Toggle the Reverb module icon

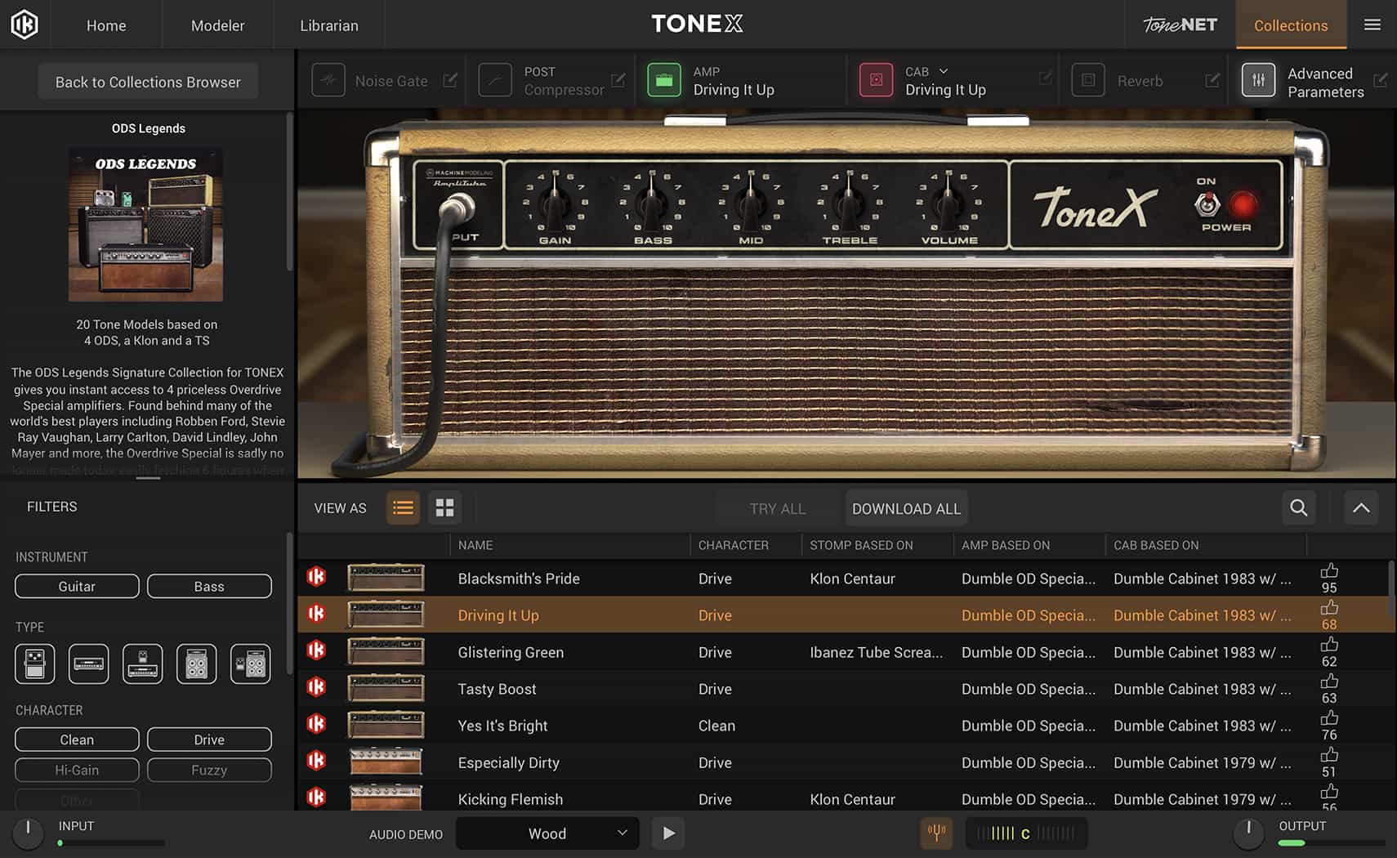[1088, 81]
